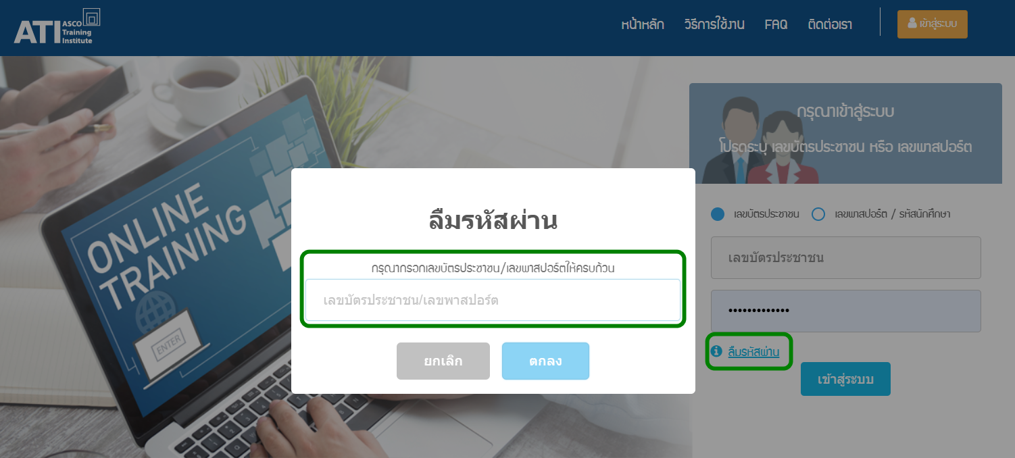Open the วิธีการใช้งาน menu item
Image resolution: width=1015 pixels, height=458 pixels.
tap(714, 25)
